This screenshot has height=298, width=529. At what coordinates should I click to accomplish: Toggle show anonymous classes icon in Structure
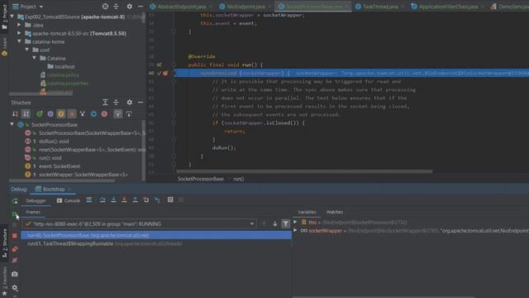click(x=93, y=114)
